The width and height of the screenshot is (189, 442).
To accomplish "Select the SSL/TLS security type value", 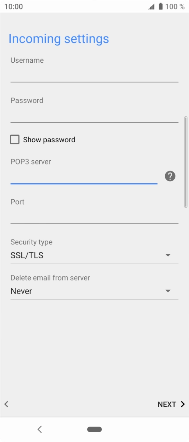I will pyautogui.click(x=27, y=255).
